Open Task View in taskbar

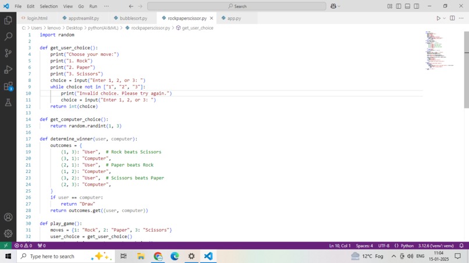[x=123, y=256]
